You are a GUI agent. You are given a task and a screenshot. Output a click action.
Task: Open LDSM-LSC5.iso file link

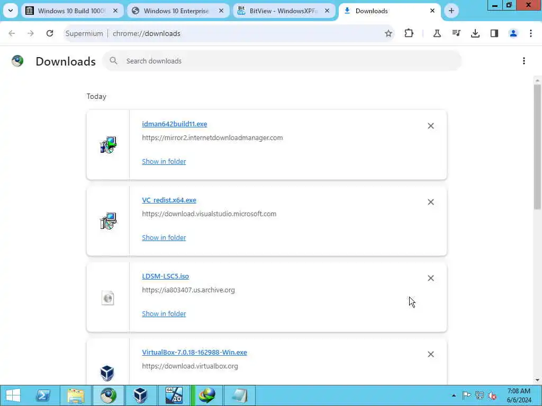(166, 276)
